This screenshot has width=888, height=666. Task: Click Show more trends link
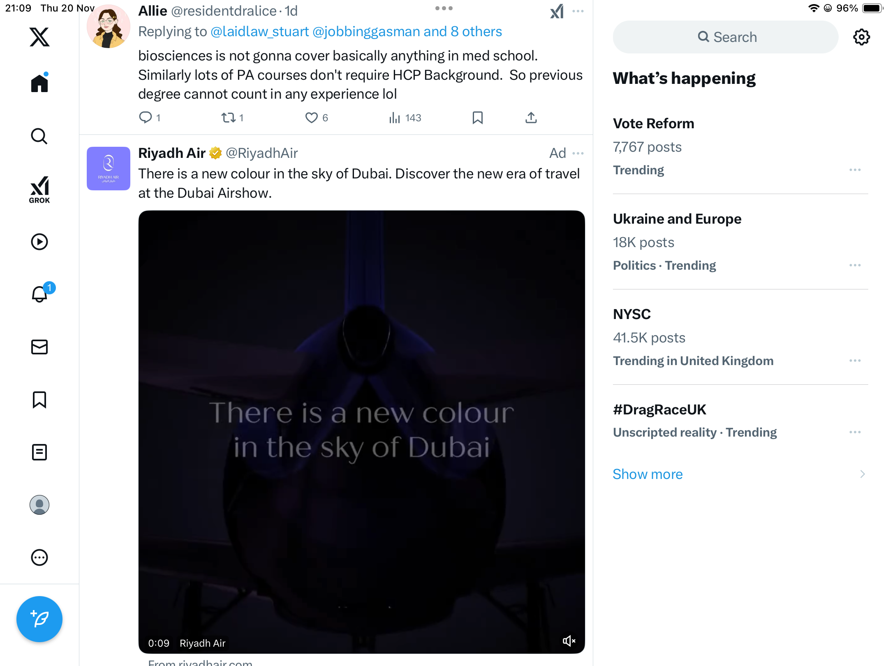647,474
